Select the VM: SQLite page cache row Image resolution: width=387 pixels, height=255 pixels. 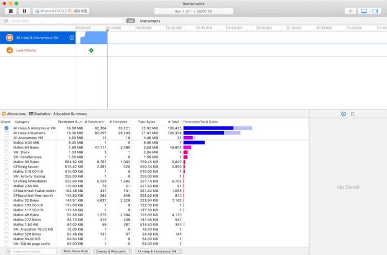coord(154,243)
